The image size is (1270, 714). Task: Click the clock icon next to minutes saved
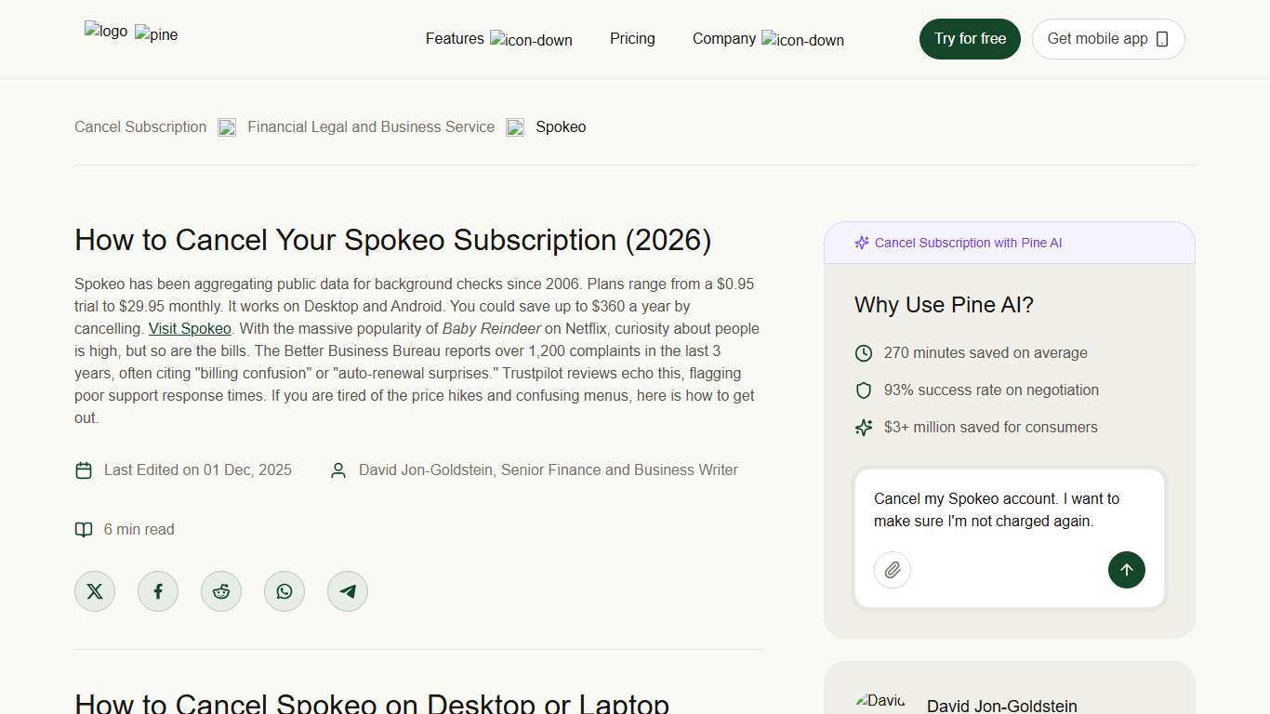863,352
